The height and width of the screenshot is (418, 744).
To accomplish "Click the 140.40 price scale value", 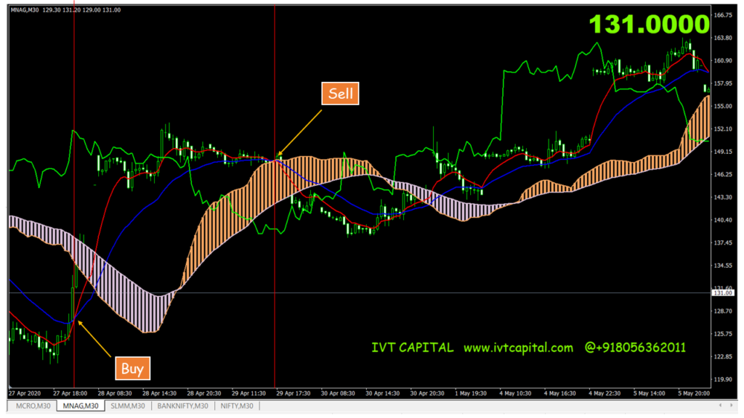I will pyautogui.click(x=723, y=220).
